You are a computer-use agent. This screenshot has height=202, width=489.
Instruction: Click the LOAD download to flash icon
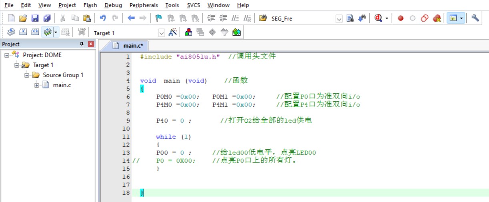click(x=82, y=32)
